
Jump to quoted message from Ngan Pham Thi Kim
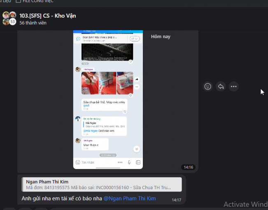click(102, 185)
